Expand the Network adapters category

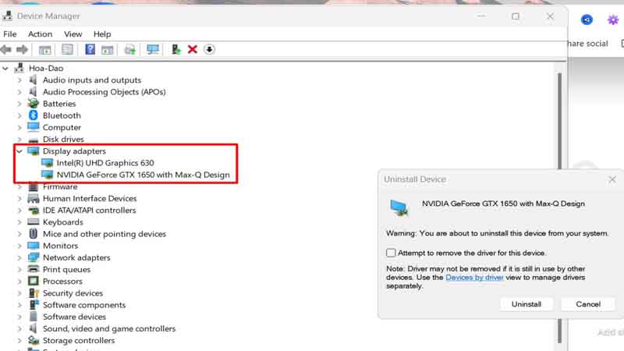click(x=19, y=257)
